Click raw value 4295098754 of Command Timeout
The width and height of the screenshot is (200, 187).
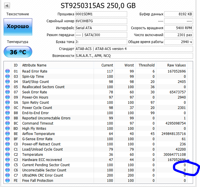pyautogui.click(x=175, y=123)
